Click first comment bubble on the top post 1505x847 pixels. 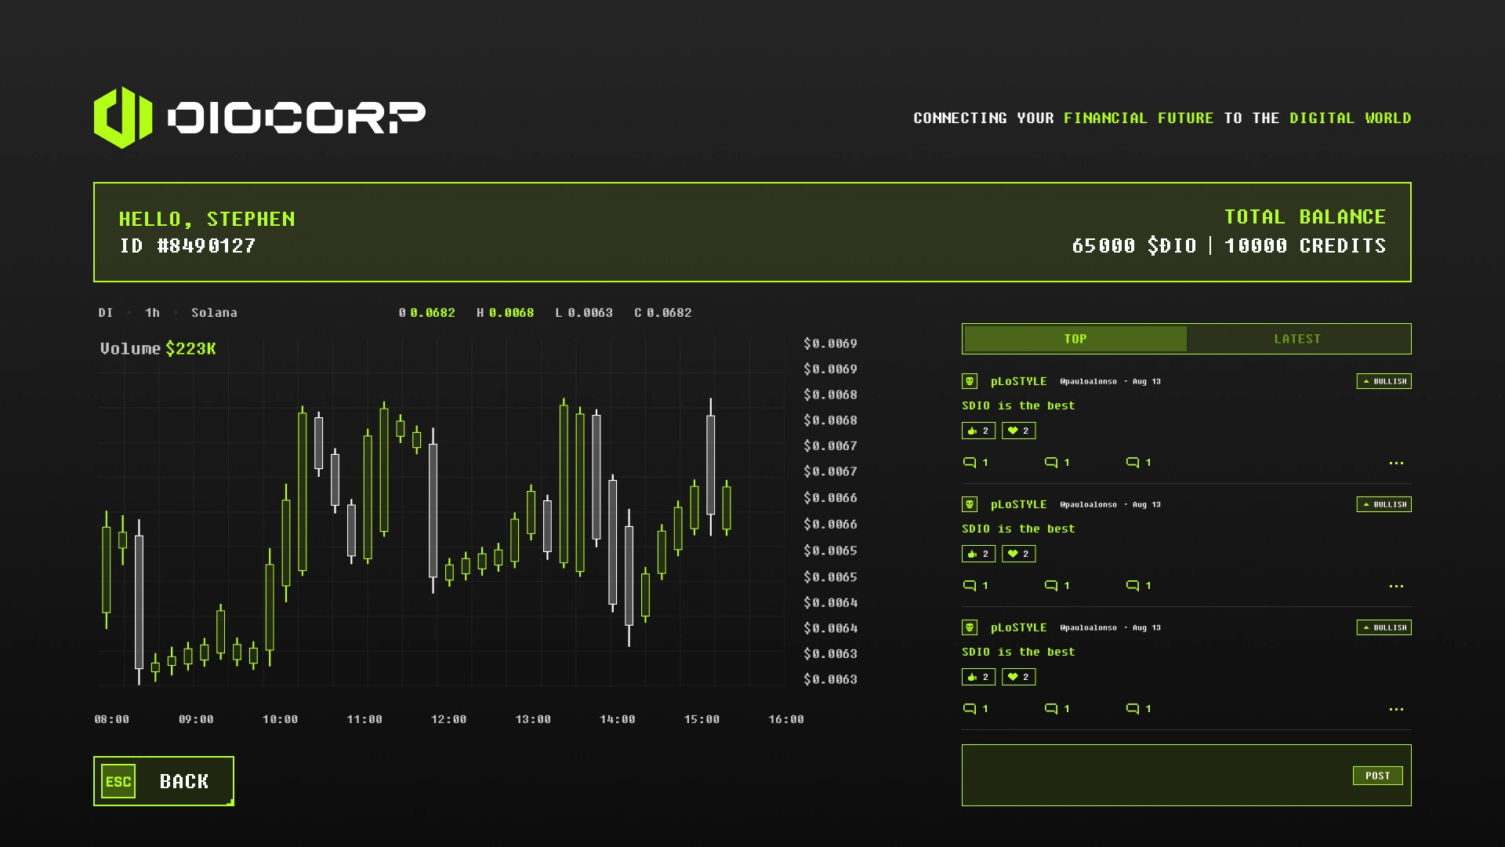[970, 463]
